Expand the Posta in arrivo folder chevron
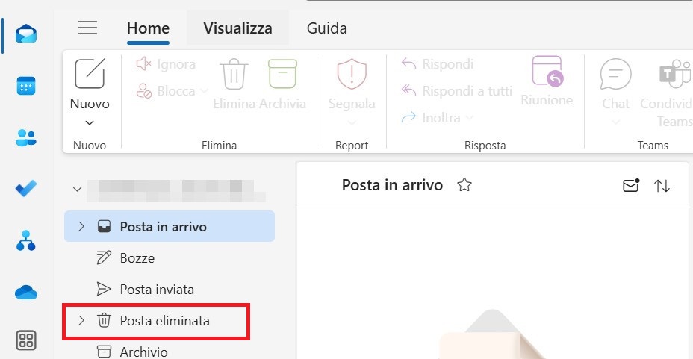Image resolution: width=693 pixels, height=359 pixels. pyautogui.click(x=81, y=226)
